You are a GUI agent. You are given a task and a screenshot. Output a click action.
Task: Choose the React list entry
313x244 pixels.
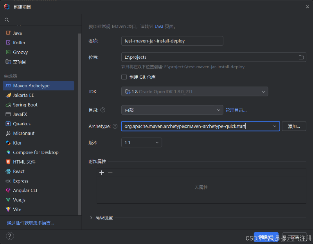pos(38,171)
